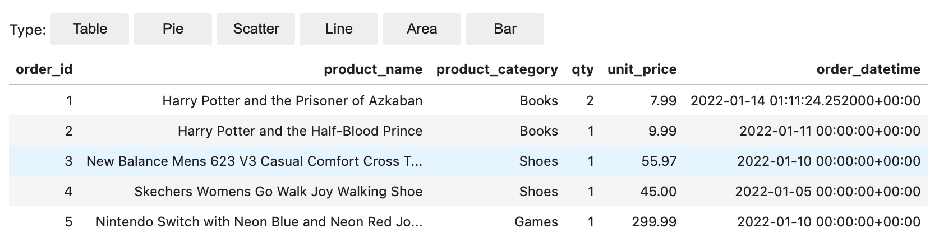Screen dimensions: 939x251
Task: Click the order_id column header
Action: click(44, 69)
